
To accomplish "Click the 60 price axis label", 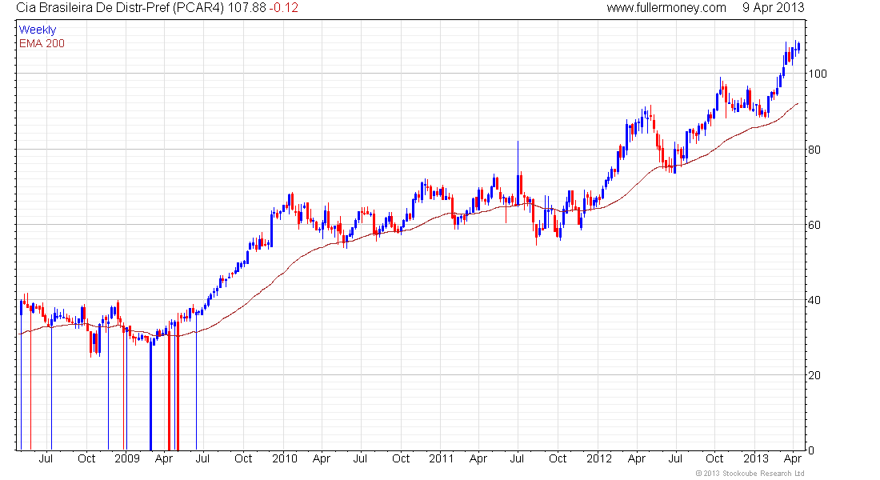I will pos(814,225).
